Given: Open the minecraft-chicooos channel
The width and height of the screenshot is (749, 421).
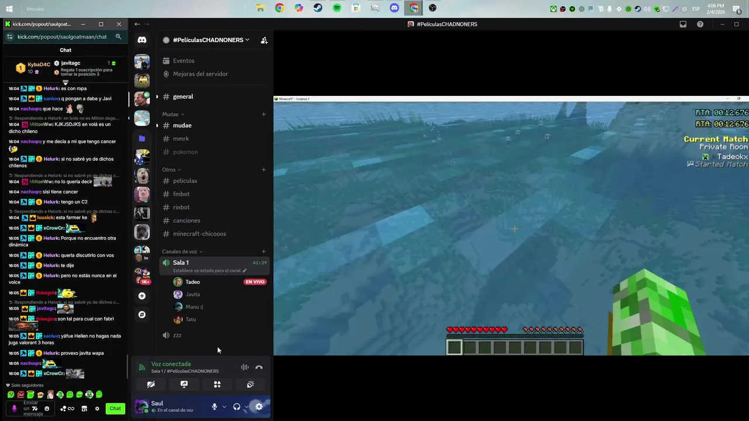Looking at the screenshot, I should point(214,234).
